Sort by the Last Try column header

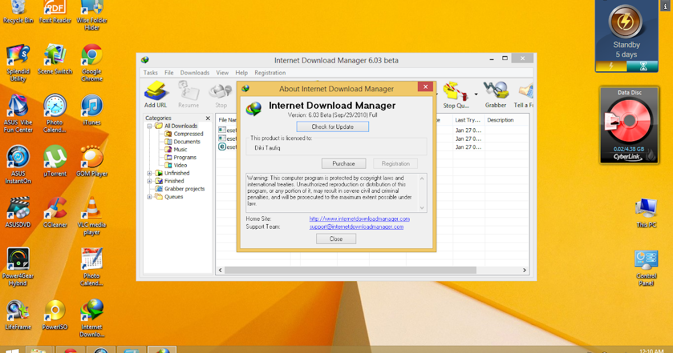click(x=469, y=120)
